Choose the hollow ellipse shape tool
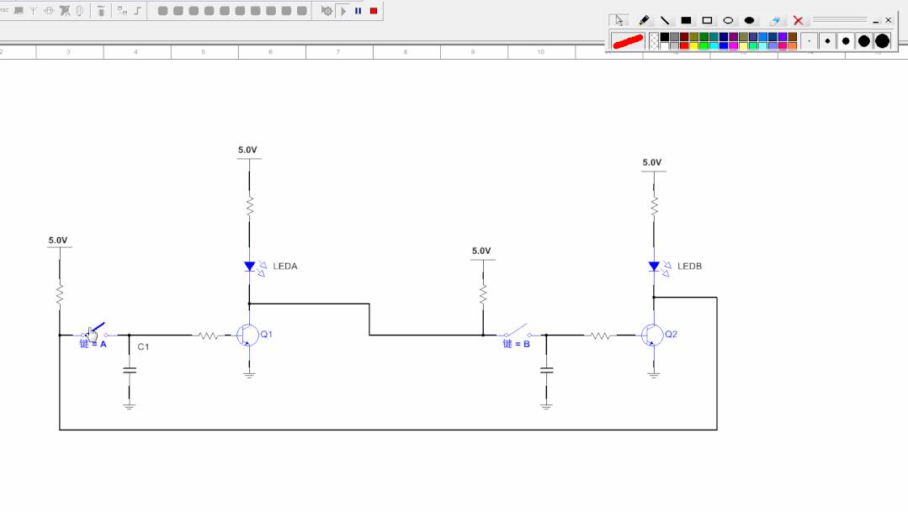The height and width of the screenshot is (512, 908). coord(728,20)
